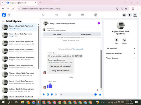Image resolution: width=141 pixels, height=105 pixels.
Task: Click the address bar URL
Action: click(41, 9)
